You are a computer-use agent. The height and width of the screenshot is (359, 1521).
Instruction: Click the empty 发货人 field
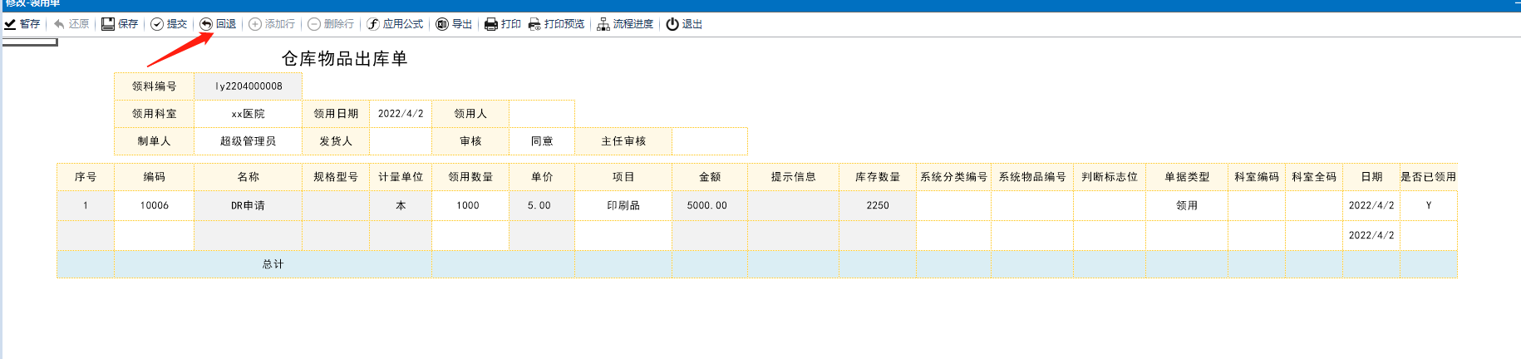coord(400,141)
